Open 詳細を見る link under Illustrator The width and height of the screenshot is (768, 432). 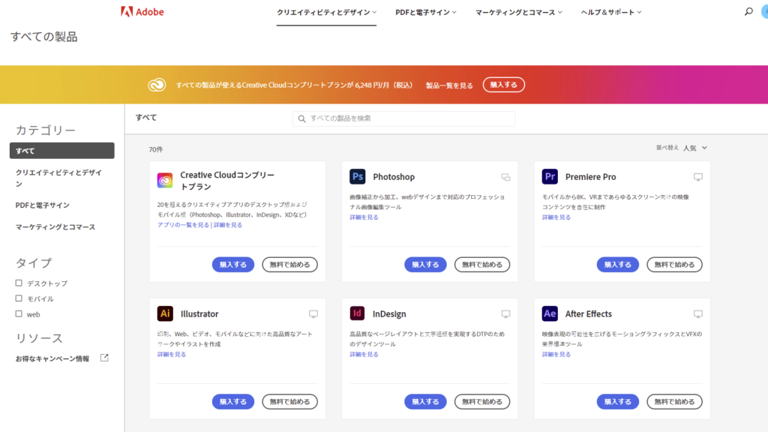[172, 354]
